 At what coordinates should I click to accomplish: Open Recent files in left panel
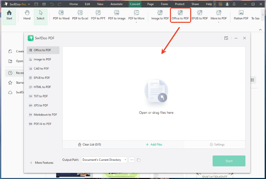pyautogui.click(x=15, y=73)
